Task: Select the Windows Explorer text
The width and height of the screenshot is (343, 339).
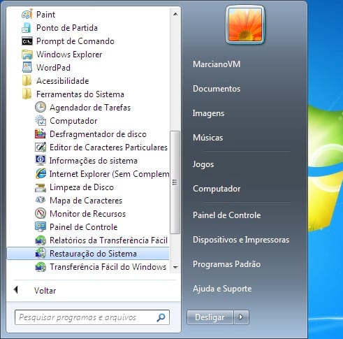Action: [69, 55]
